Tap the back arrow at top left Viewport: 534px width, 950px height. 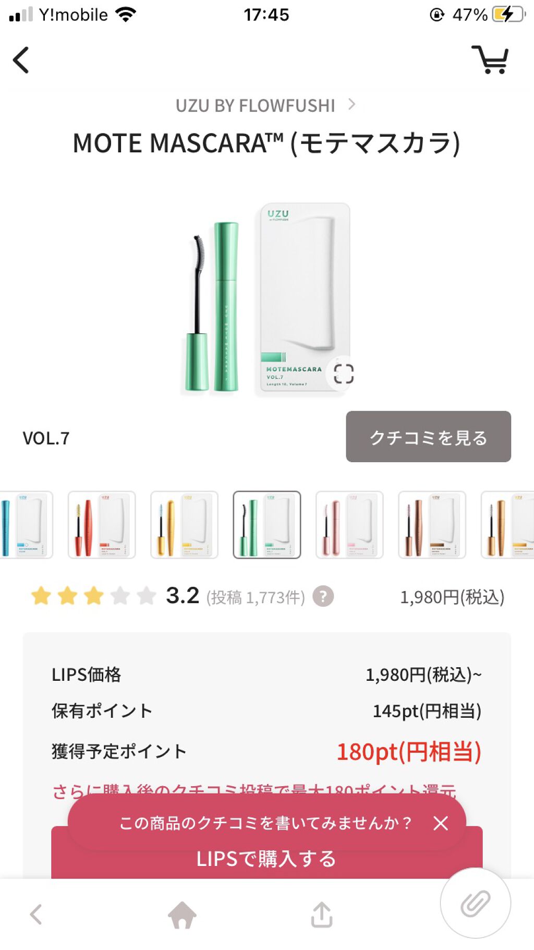(21, 60)
